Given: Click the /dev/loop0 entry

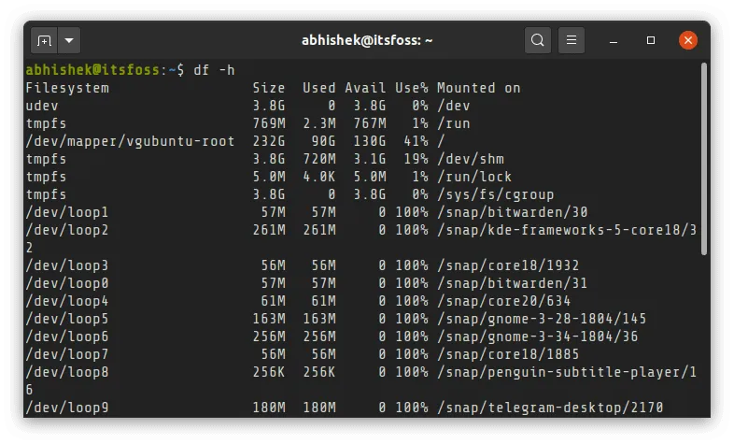Looking at the screenshot, I should coord(67,284).
